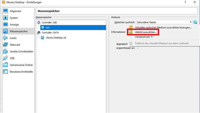The height and width of the screenshot is (113, 200).
Task: Expand the Sekundärer Master dropdown
Action: coord(164,22)
